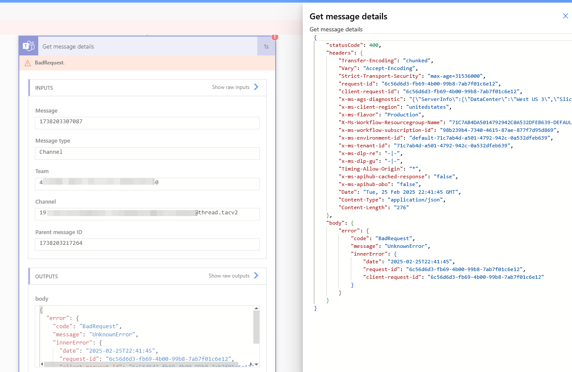Image resolution: width=572 pixels, height=372 pixels.
Task: Click the BadRequest warning triangle icon
Action: 28,63
